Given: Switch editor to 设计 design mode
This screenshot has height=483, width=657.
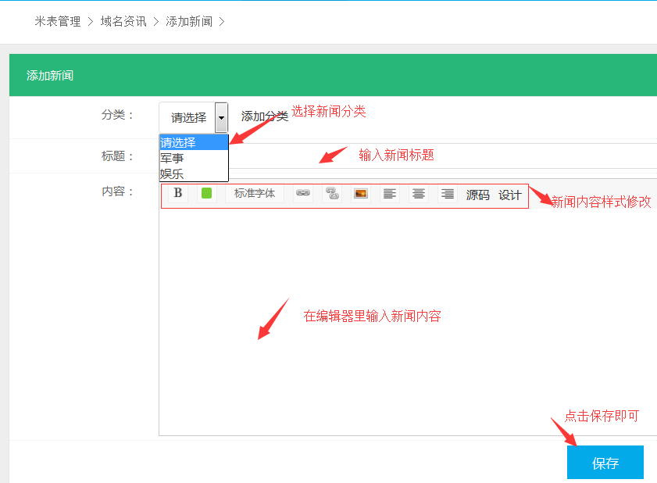Looking at the screenshot, I should click(x=510, y=195).
